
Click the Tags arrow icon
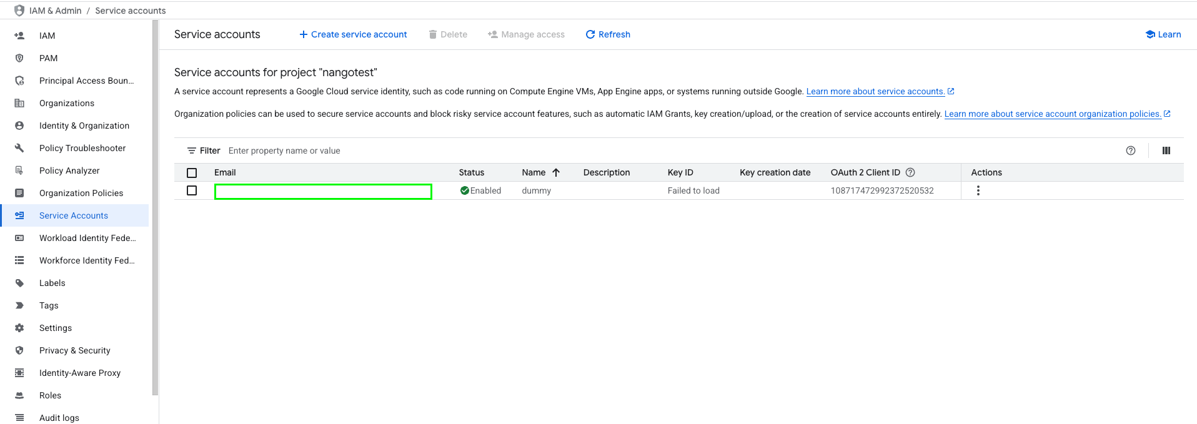[19, 305]
